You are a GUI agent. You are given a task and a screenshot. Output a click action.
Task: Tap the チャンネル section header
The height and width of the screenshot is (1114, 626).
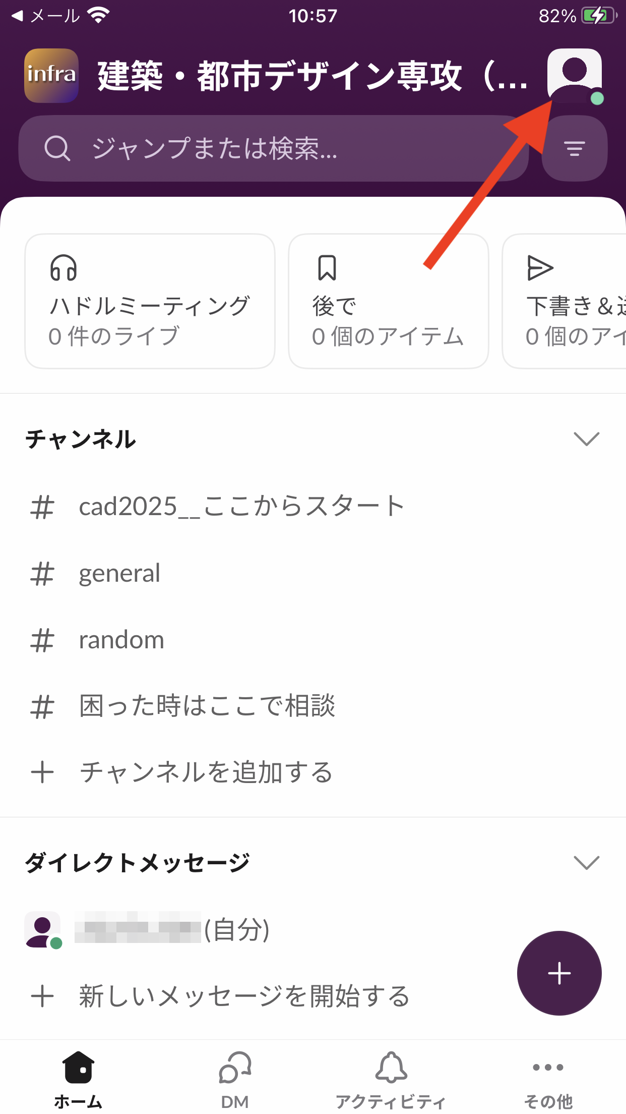[x=81, y=439]
